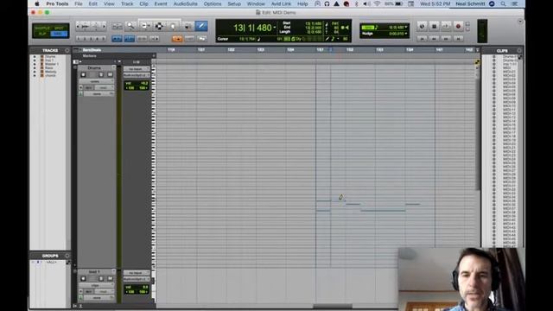Open the Window menu
This screenshot has height=311, width=553.
(256, 3)
